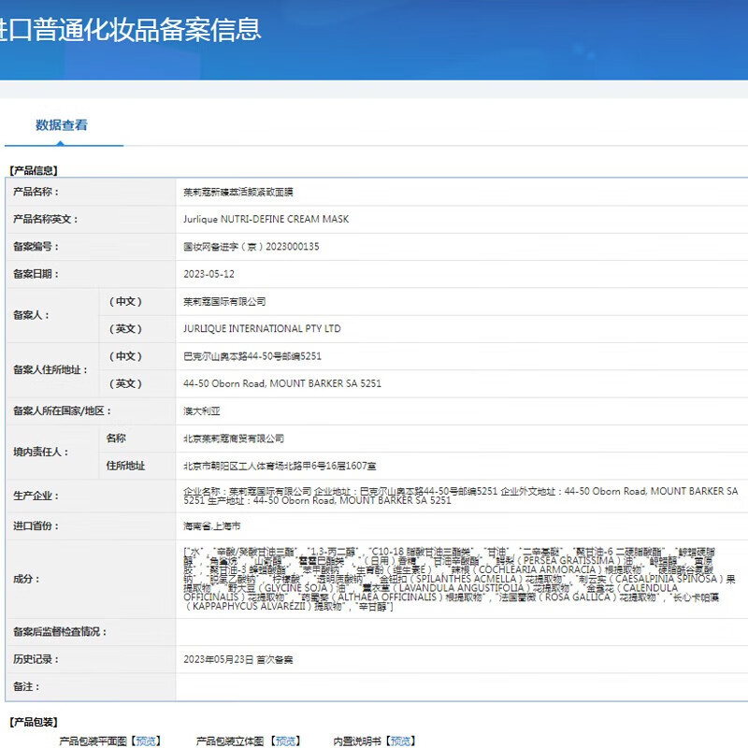748x748 pixels.
Task: Click registrant name JURLIQUE INTERNATIONAL PTY LTD
Action: (262, 329)
